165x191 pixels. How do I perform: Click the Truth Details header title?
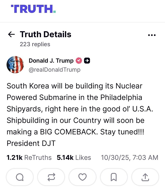point(45,34)
